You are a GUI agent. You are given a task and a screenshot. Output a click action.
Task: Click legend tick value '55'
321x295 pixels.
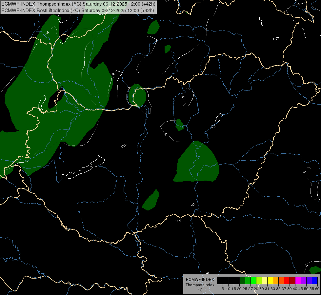(311, 289)
